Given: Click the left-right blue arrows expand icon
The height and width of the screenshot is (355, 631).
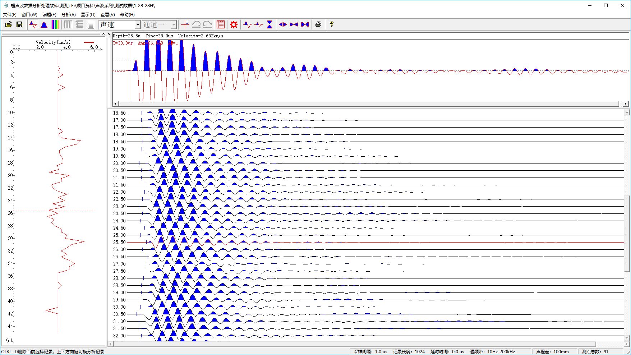Looking at the screenshot, I should [283, 24].
